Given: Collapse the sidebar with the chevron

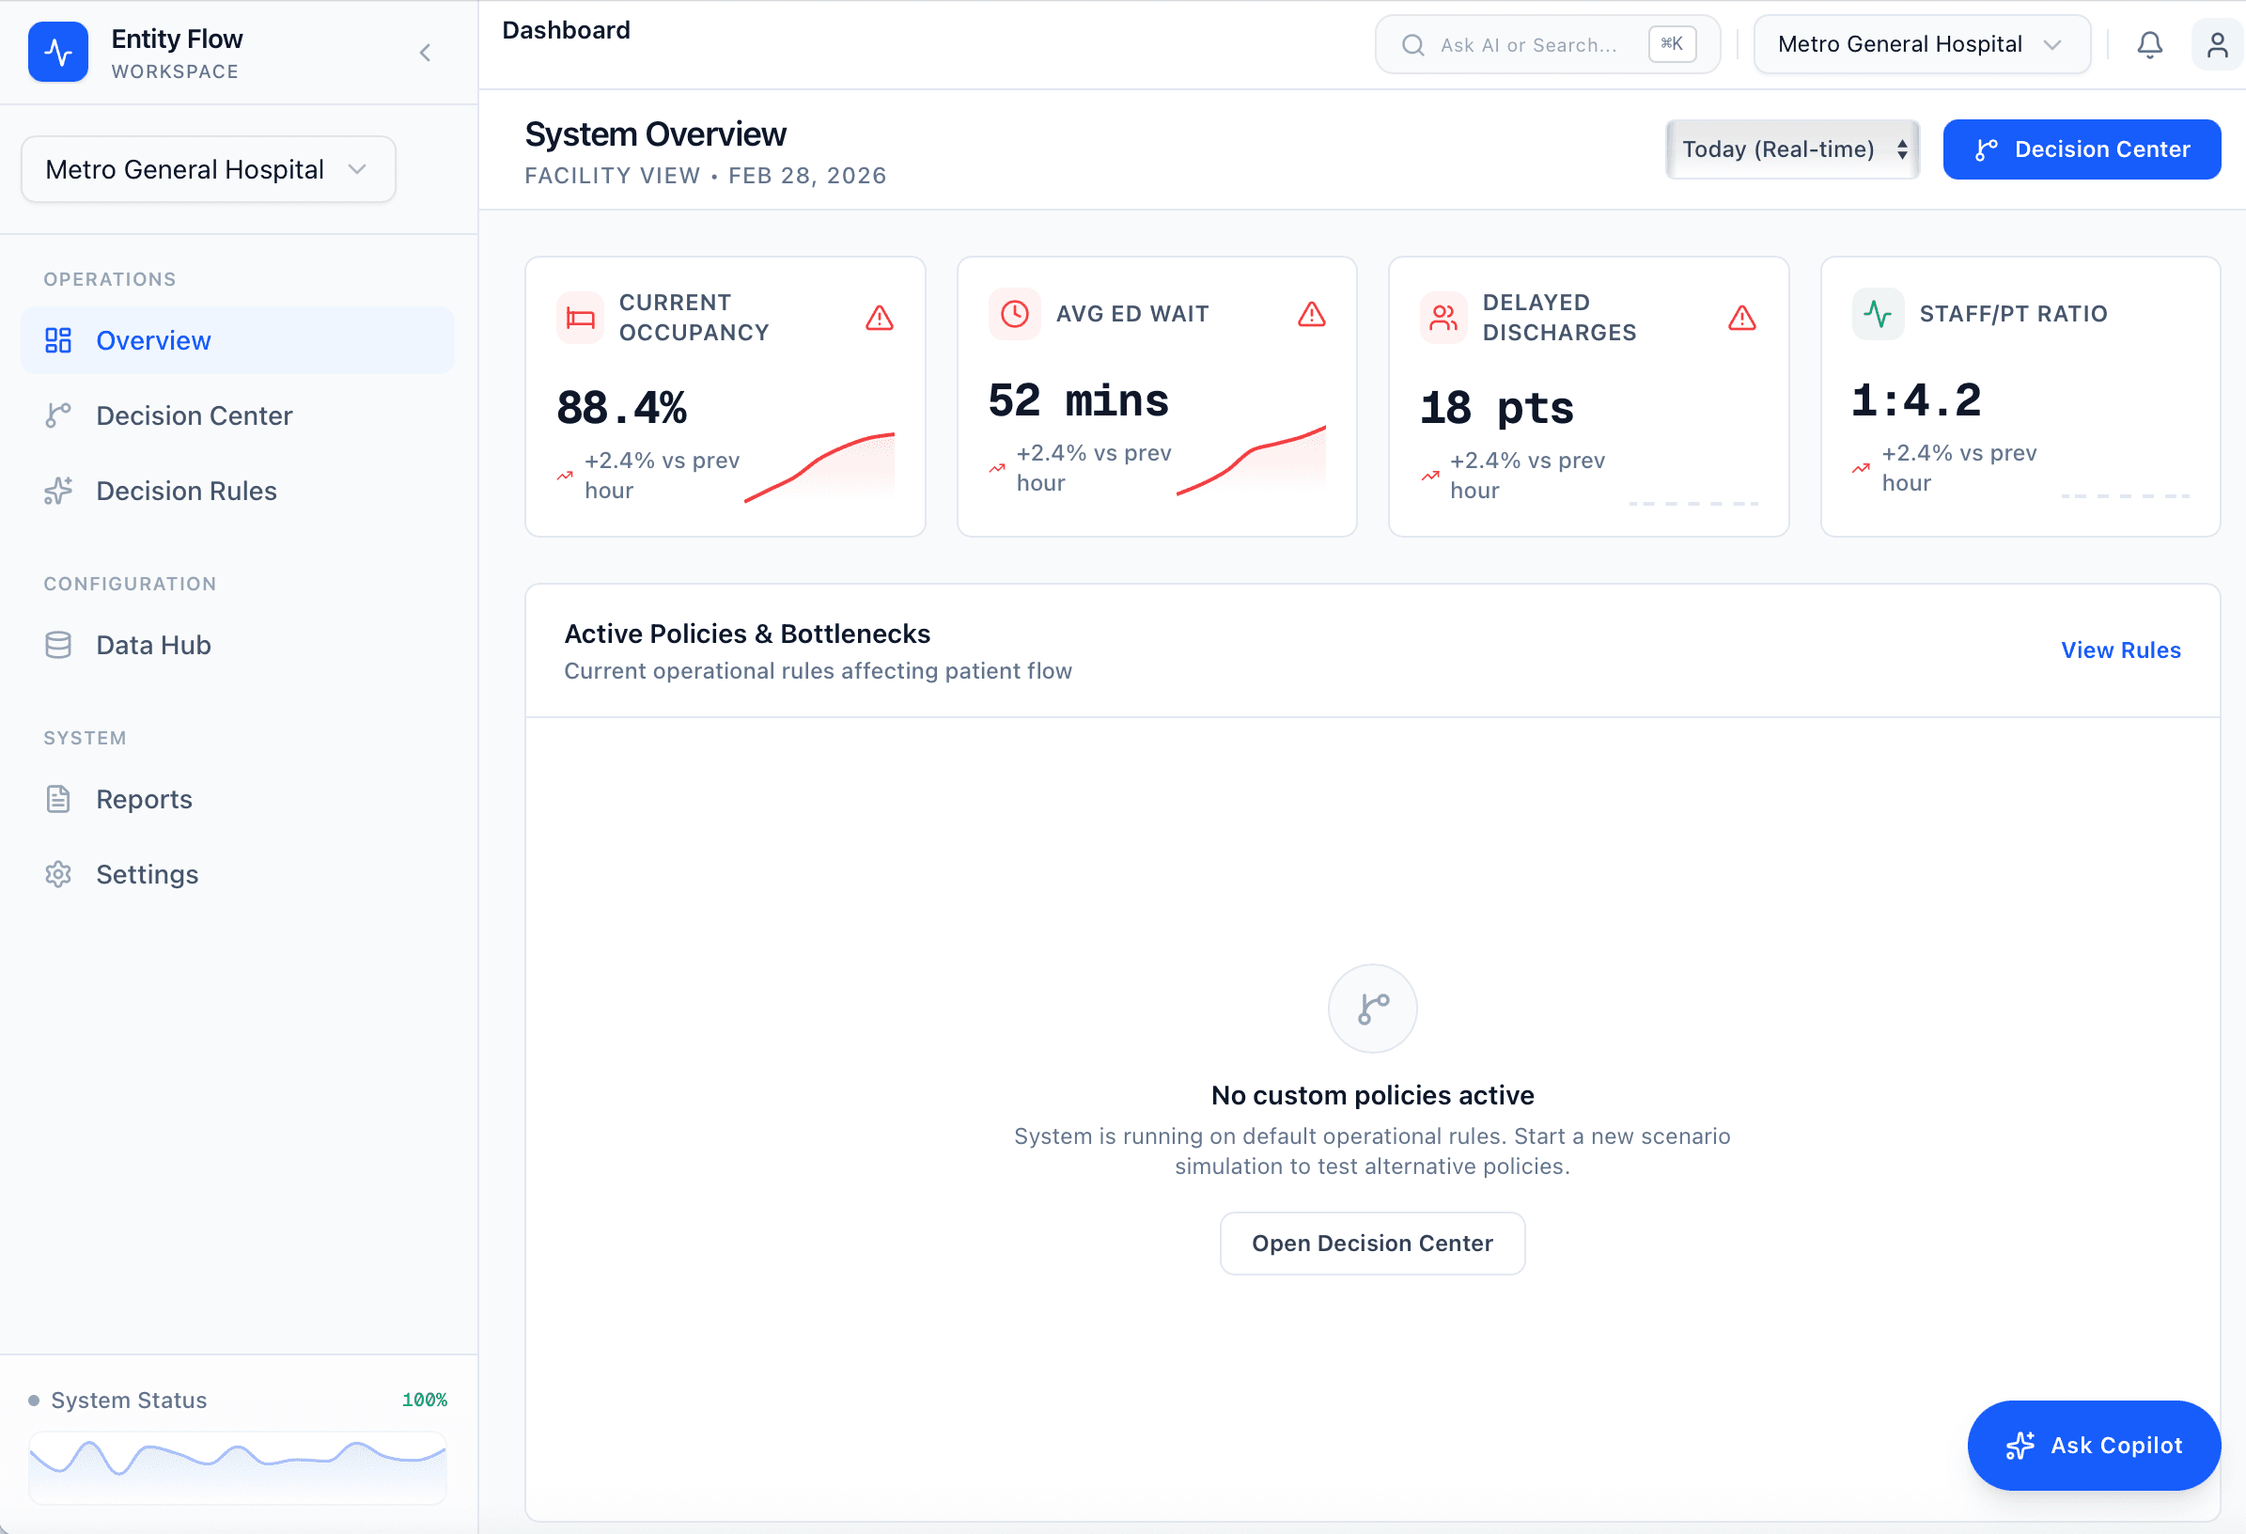Looking at the screenshot, I should [x=425, y=53].
